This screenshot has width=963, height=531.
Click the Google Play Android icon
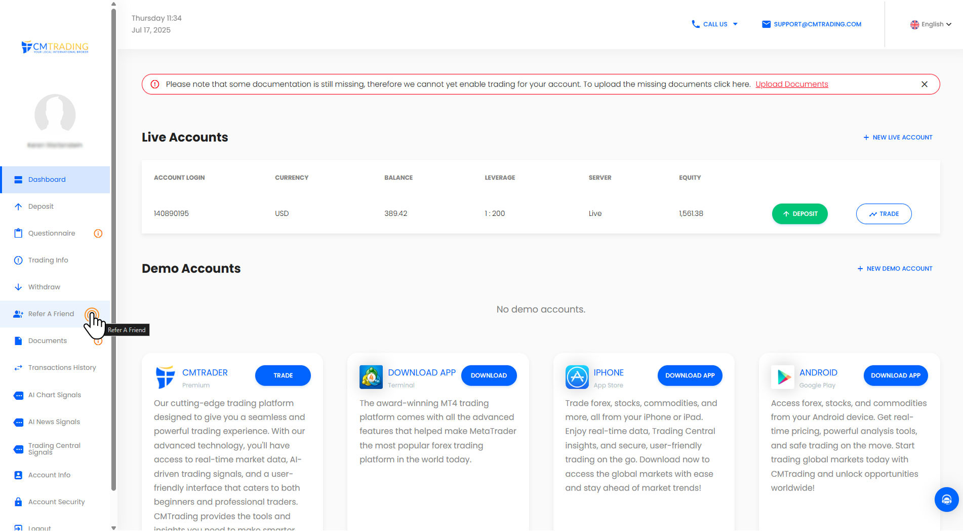783,377
